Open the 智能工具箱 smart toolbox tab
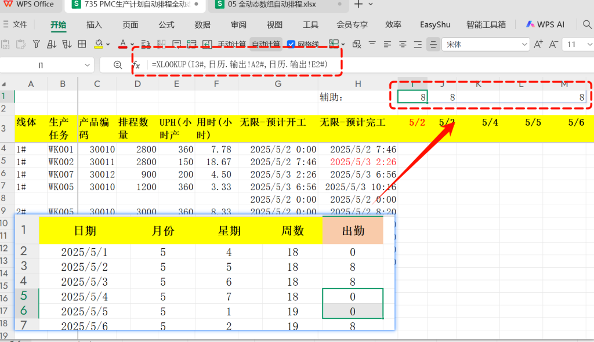The height and width of the screenshot is (342, 594). click(x=486, y=24)
